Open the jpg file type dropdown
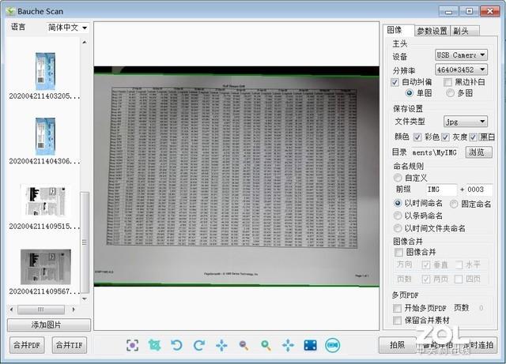 coord(465,122)
